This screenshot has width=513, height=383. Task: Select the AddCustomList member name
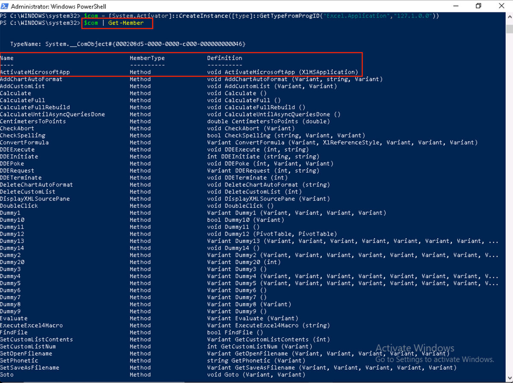click(22, 86)
